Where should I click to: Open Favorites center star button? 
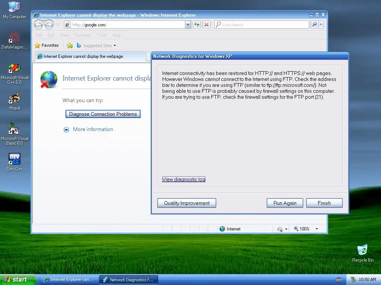coord(47,45)
